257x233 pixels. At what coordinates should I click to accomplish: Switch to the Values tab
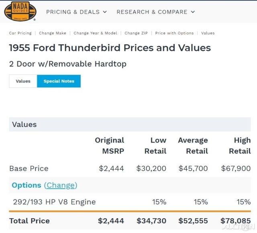pyautogui.click(x=23, y=81)
